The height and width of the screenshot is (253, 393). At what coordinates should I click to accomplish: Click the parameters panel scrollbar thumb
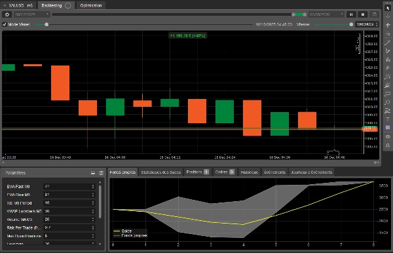(100, 202)
